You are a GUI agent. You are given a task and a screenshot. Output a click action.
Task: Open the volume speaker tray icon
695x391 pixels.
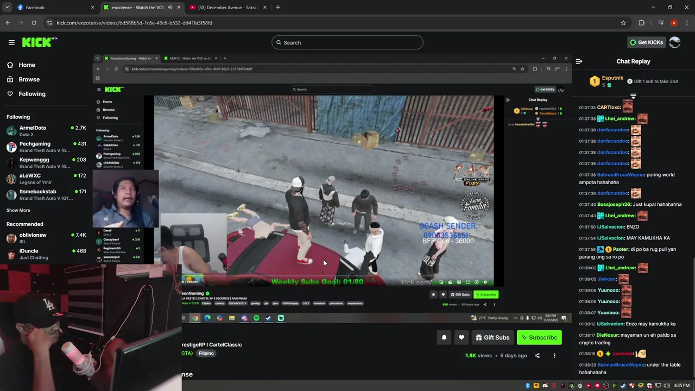(x=667, y=386)
